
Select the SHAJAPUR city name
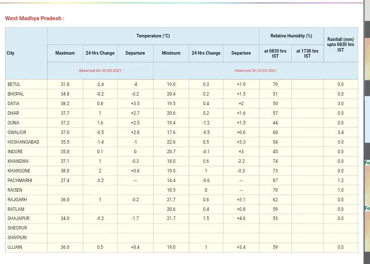pyautogui.click(x=18, y=218)
